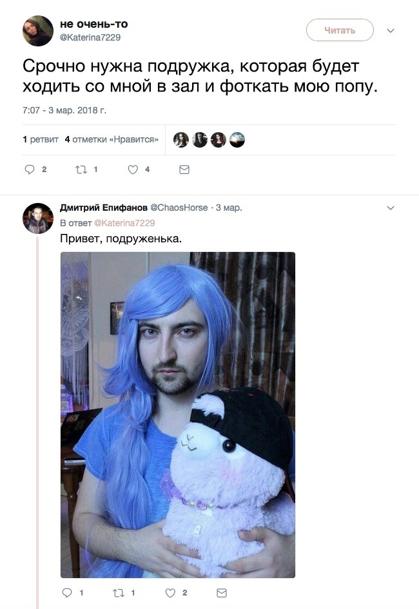
Task: Share ChaosHorse reply via envelope icon
Action: point(221,593)
